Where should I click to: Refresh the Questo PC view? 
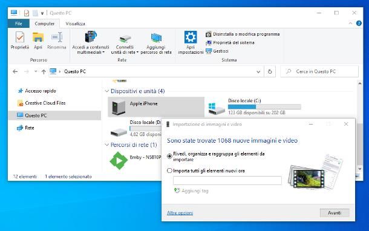click(x=270, y=71)
